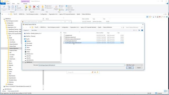Click Select all in the ribbon

69,6
